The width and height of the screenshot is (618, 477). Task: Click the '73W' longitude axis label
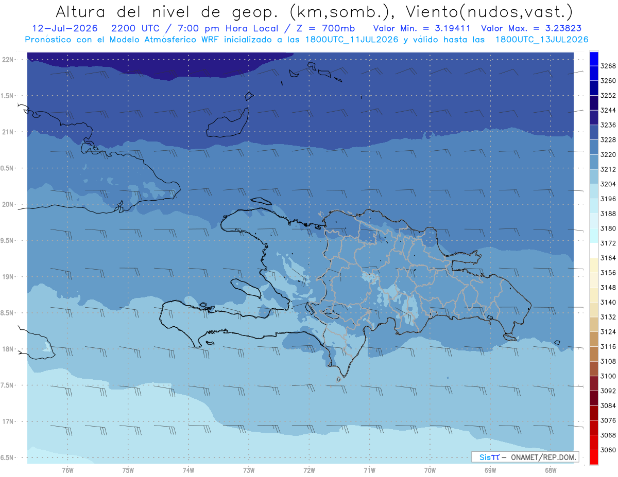[x=249, y=469]
